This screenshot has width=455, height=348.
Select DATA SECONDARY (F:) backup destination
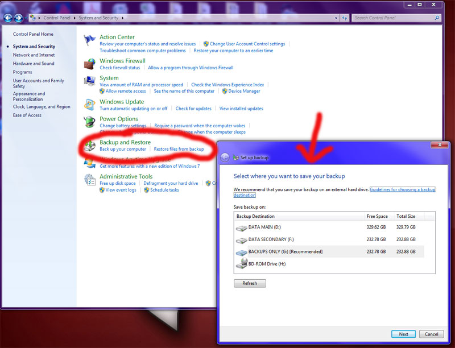329,239
